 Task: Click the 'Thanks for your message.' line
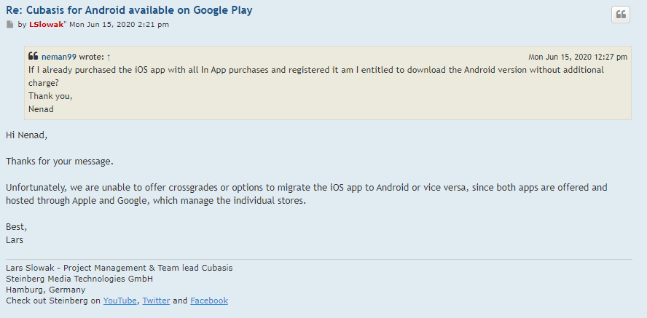[60, 161]
